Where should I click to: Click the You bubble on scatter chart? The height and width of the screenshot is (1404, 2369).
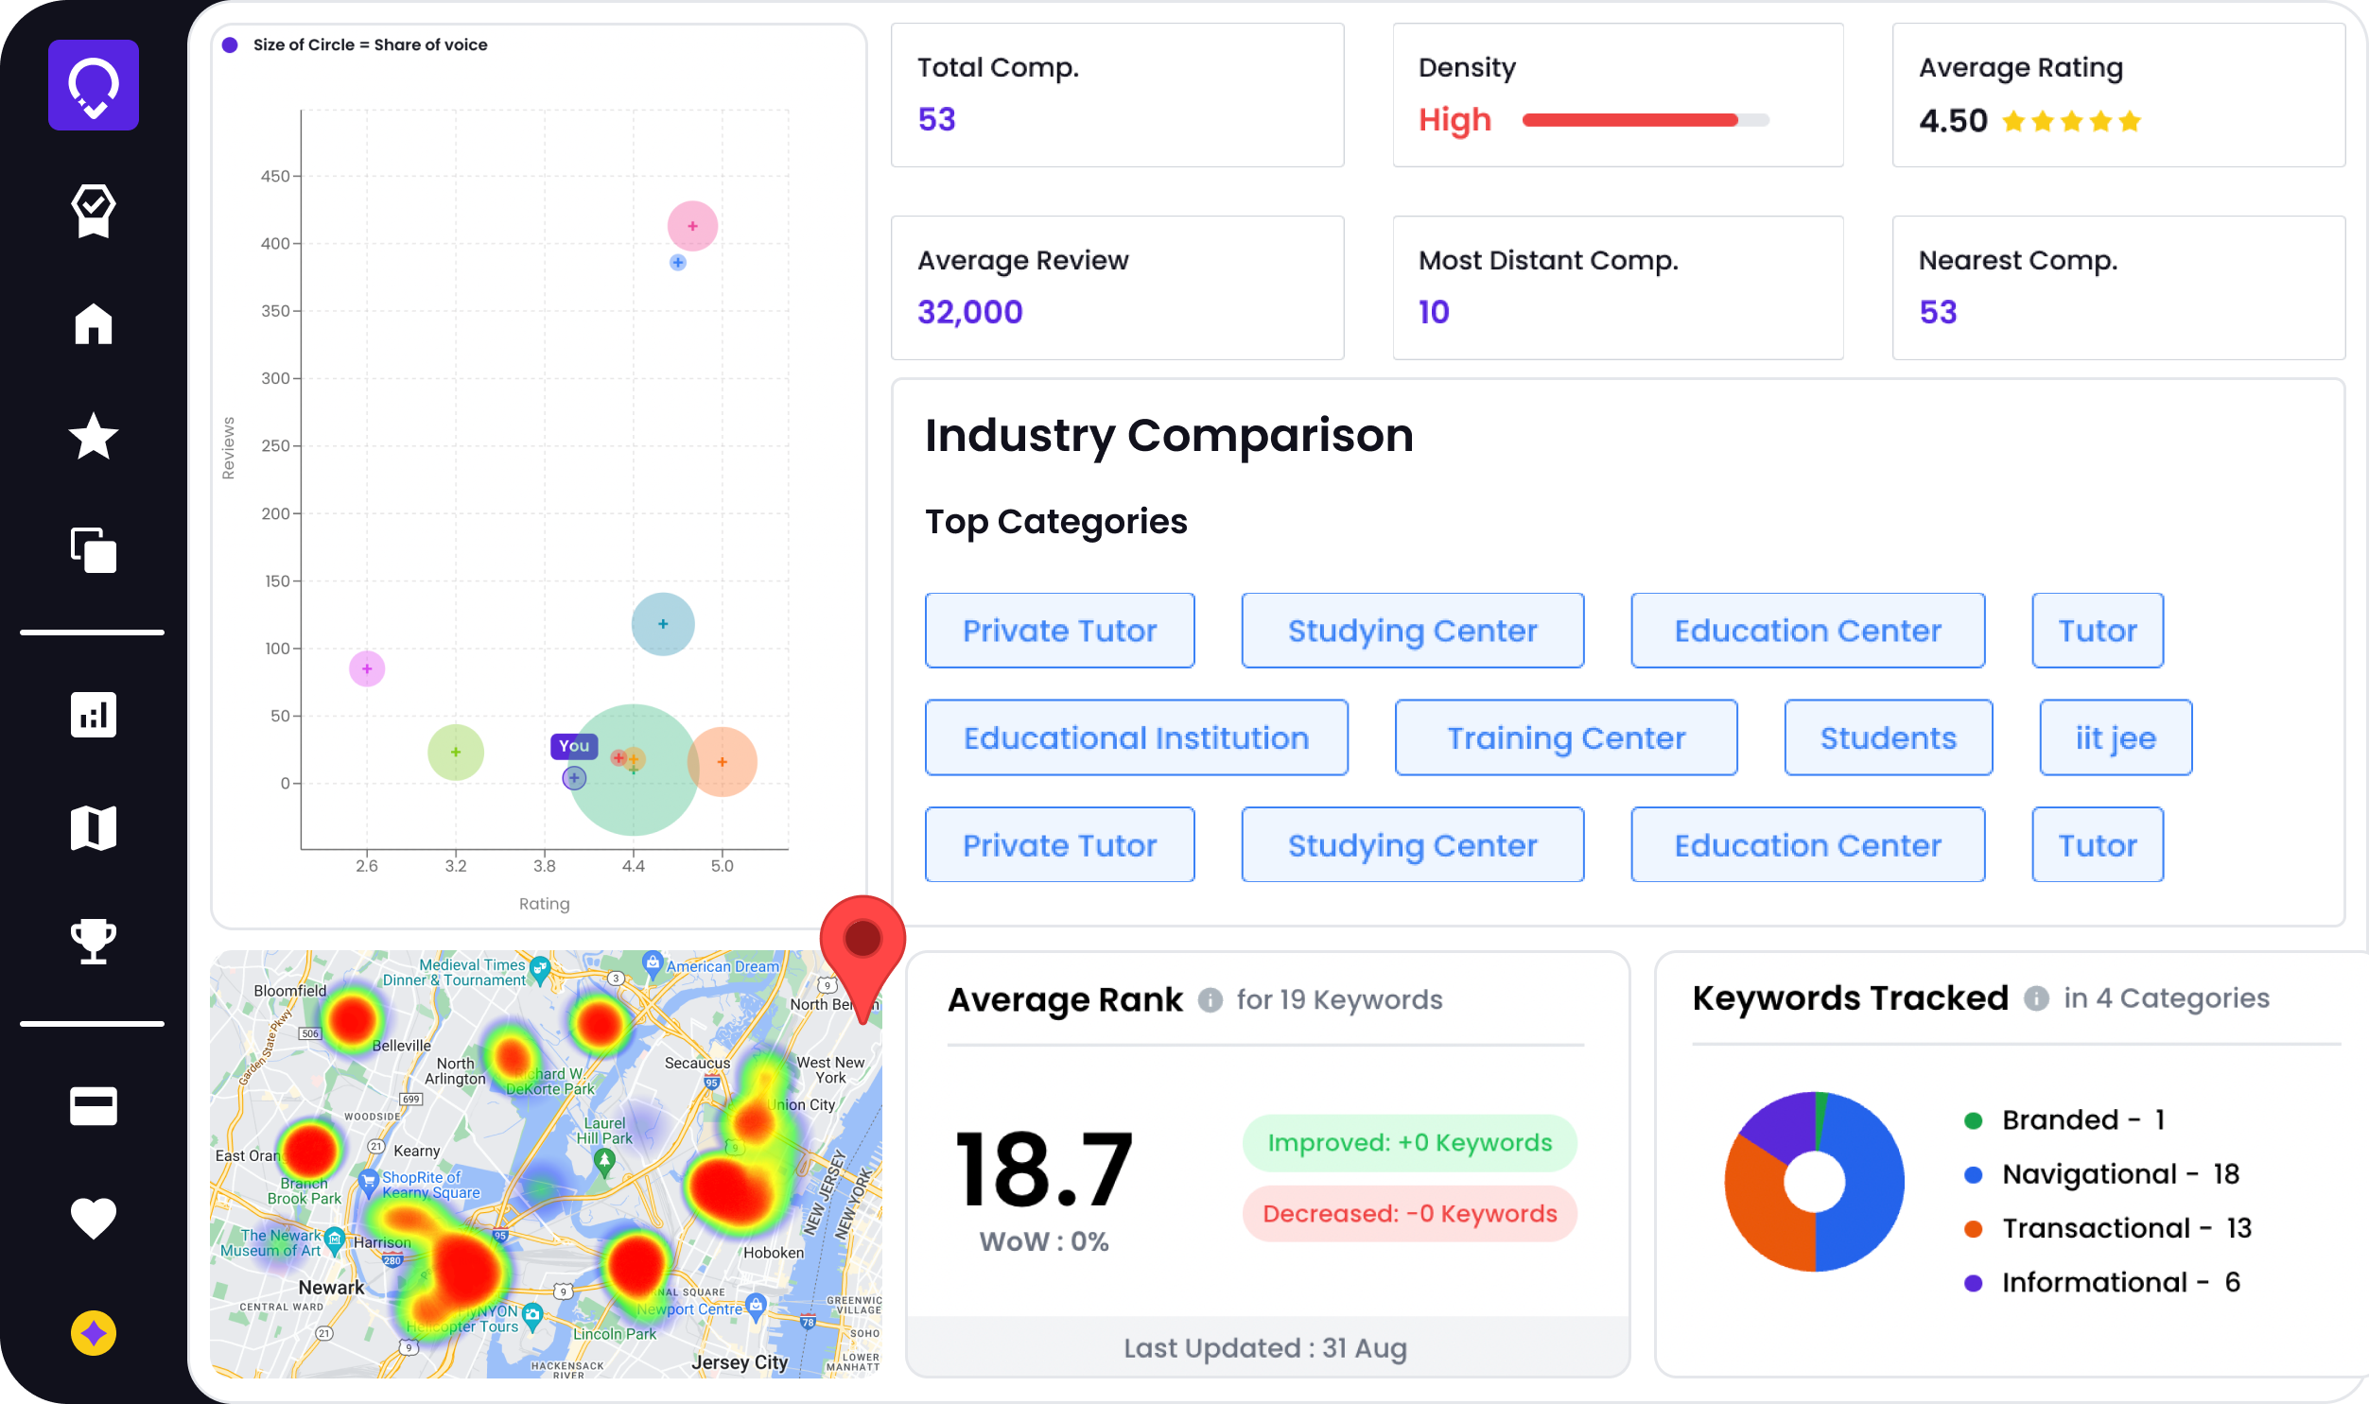click(x=573, y=778)
